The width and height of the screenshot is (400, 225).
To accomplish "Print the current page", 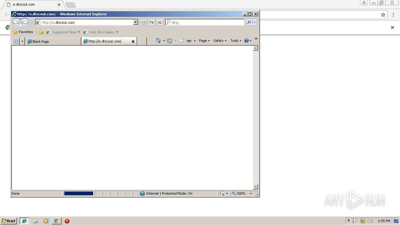I will [189, 41].
